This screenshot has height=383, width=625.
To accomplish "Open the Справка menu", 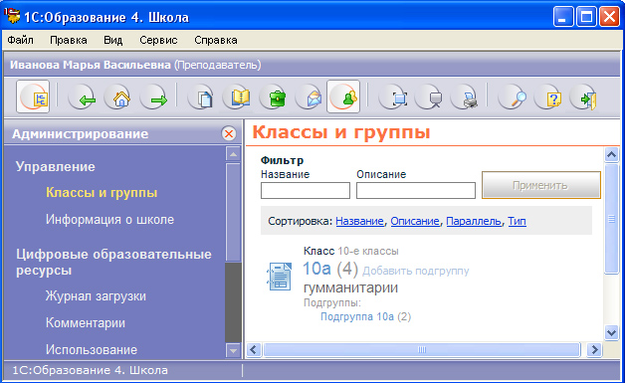I will tap(216, 40).
